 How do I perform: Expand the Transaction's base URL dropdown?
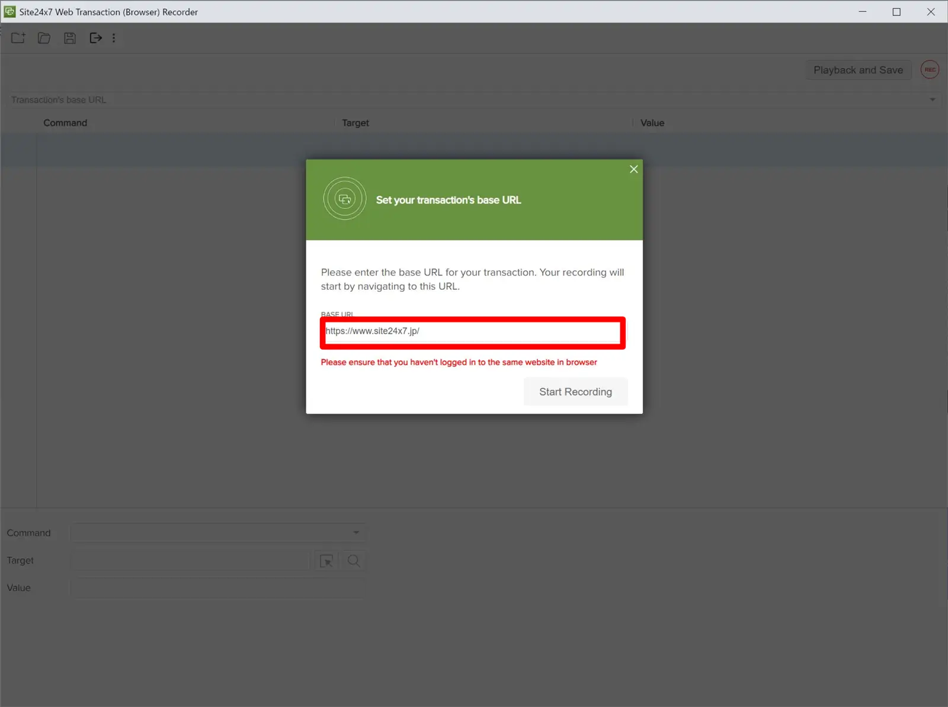click(932, 100)
